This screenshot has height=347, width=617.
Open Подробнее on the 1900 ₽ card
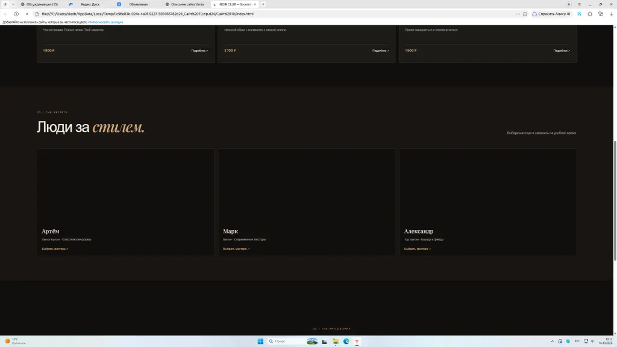[x=562, y=51]
